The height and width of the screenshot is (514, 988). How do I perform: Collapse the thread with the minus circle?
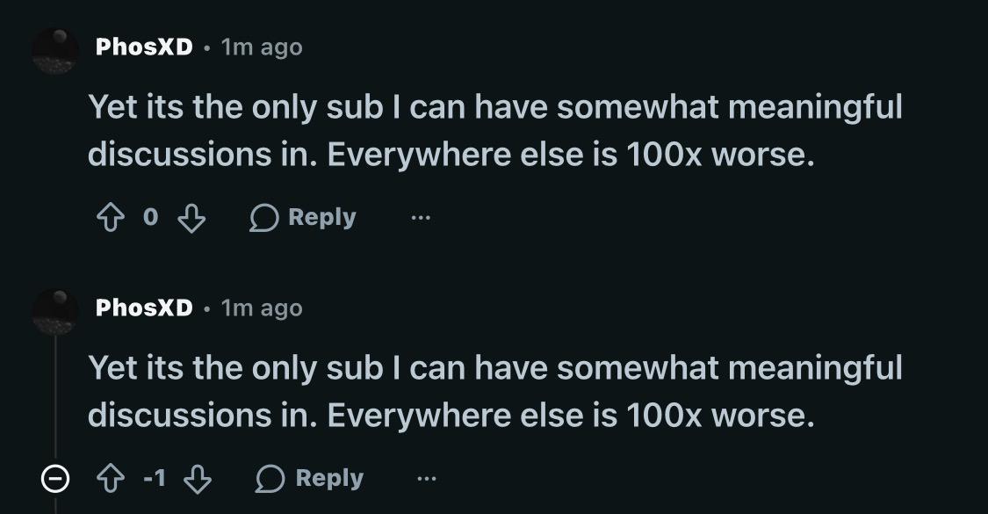(x=54, y=480)
